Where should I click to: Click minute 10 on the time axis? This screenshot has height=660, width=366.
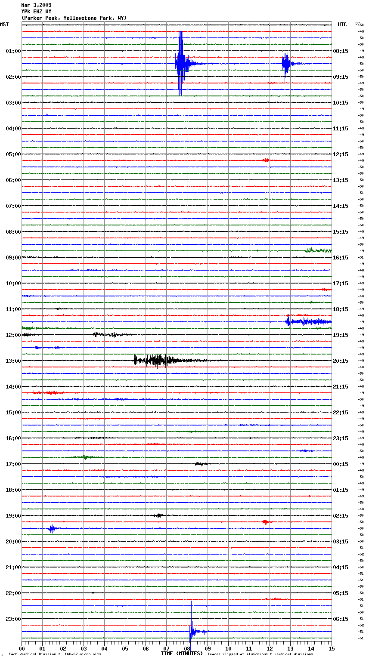tap(228, 648)
